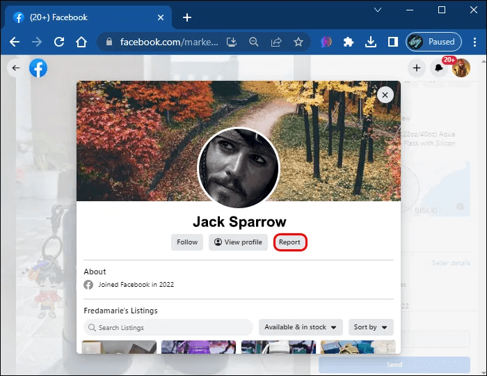Click the Facebook logo home icon

tap(38, 68)
